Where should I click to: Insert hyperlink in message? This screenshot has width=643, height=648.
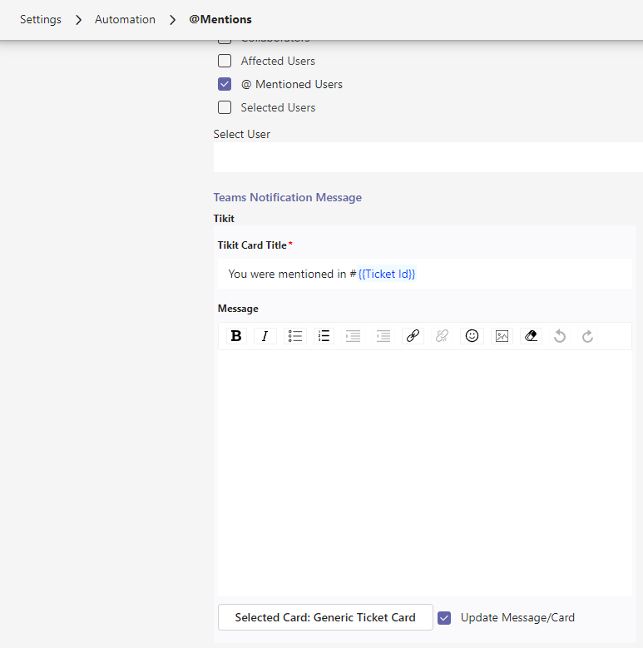point(413,336)
